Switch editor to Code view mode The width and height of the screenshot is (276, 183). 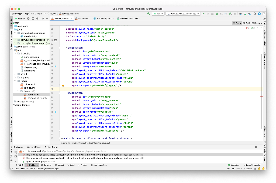tap(237, 23)
